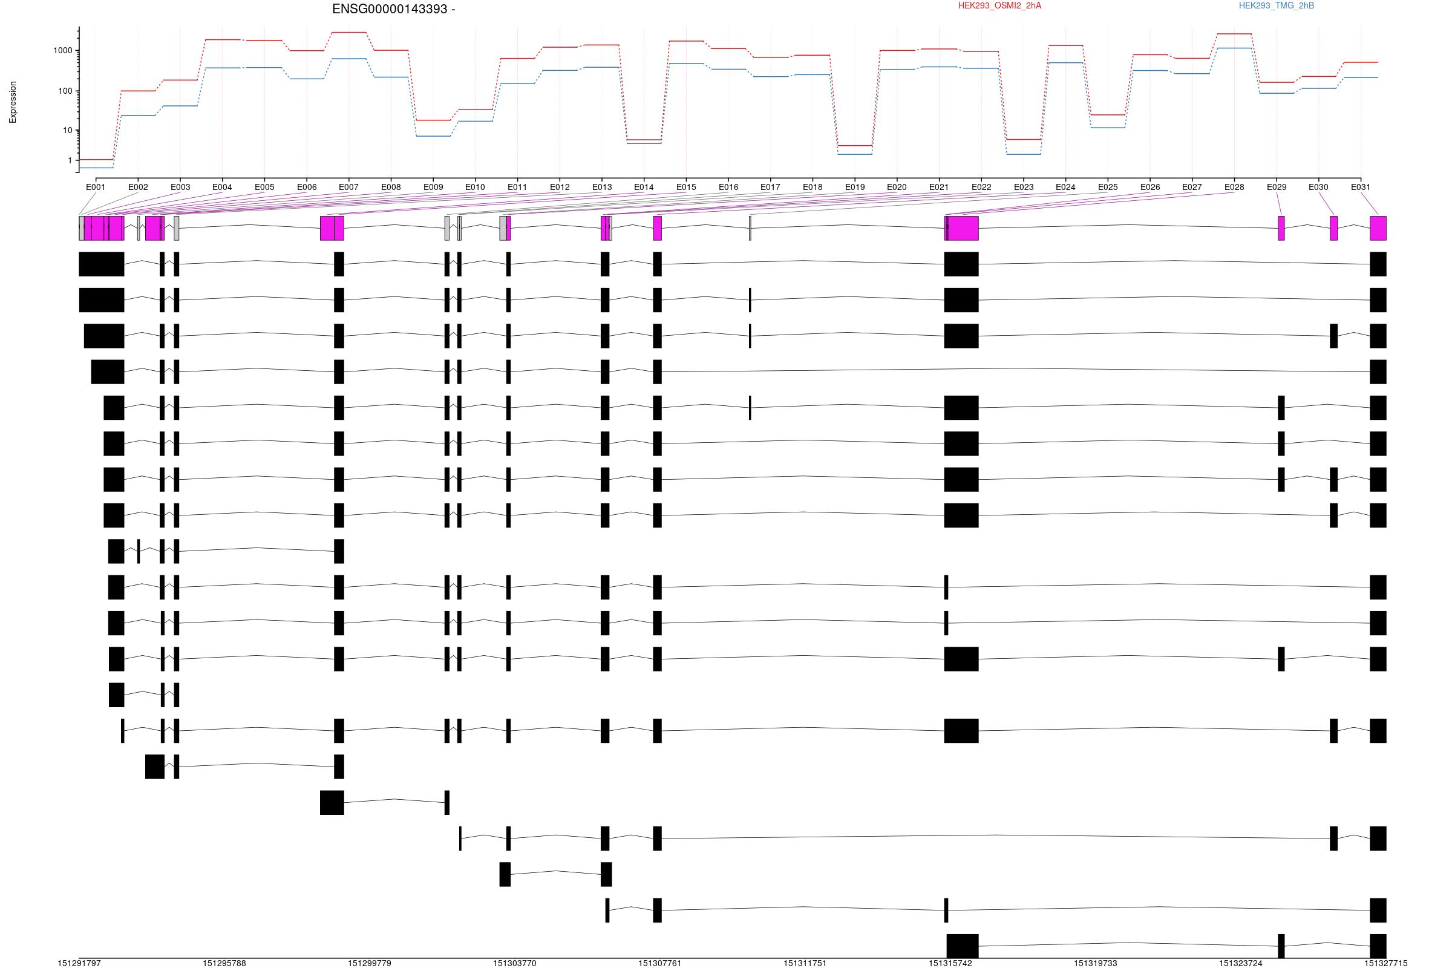Screen dimensions: 1452x974
Task: Select exon label E009
Action: click(x=433, y=187)
